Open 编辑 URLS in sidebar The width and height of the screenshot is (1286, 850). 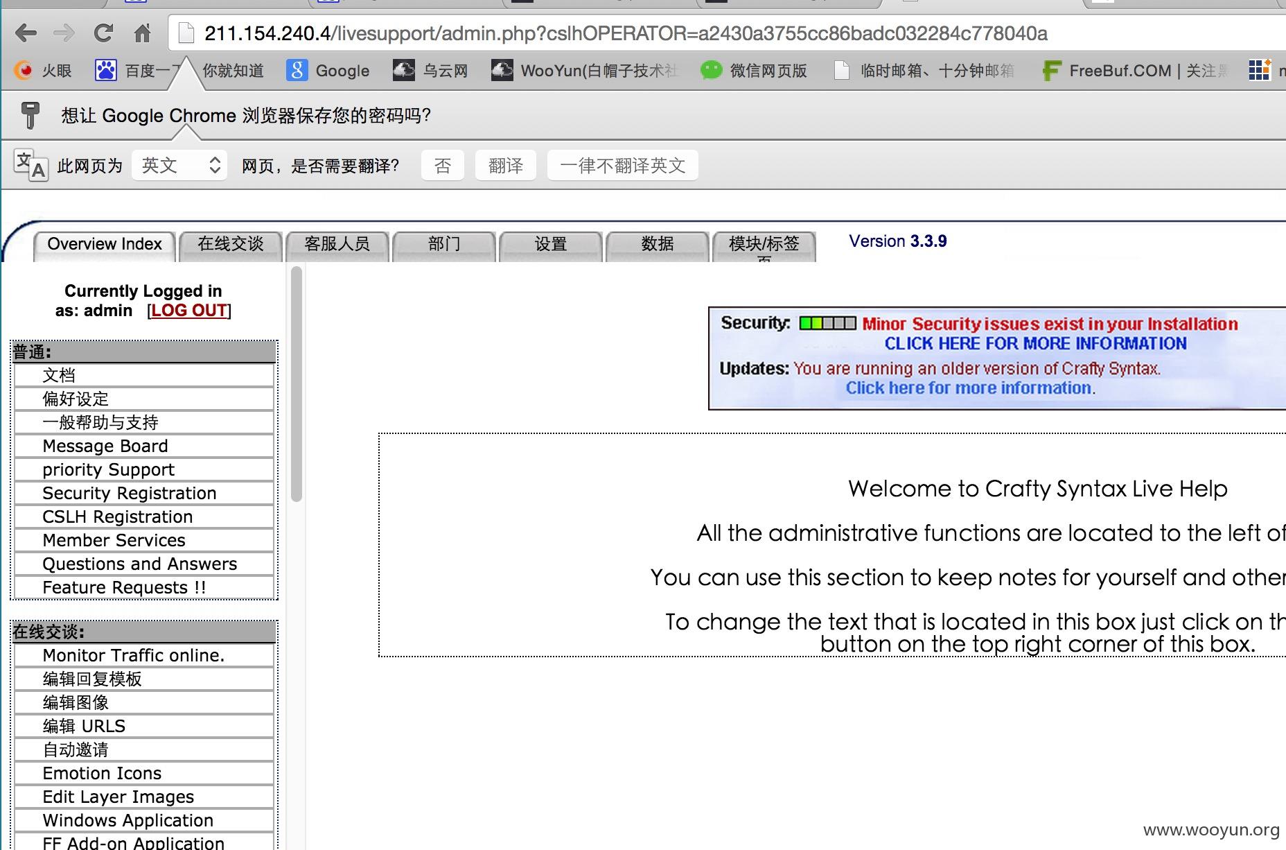(144, 727)
